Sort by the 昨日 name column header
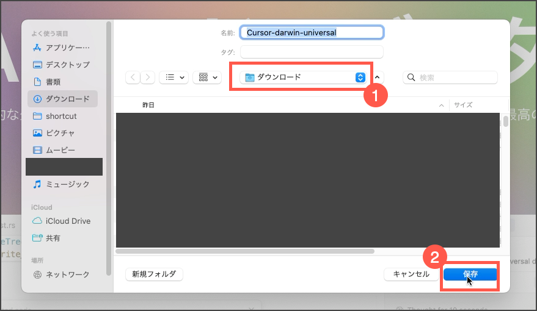 point(148,105)
